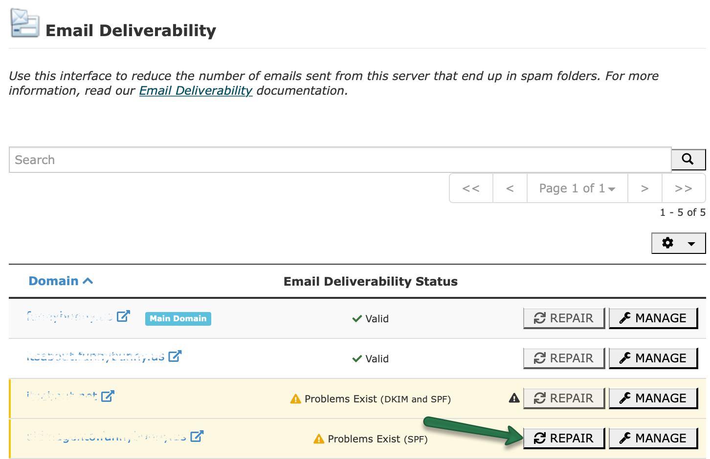Image resolution: width=710 pixels, height=459 pixels.
Task: Open external link icon in second domain row
Action: [x=175, y=356]
